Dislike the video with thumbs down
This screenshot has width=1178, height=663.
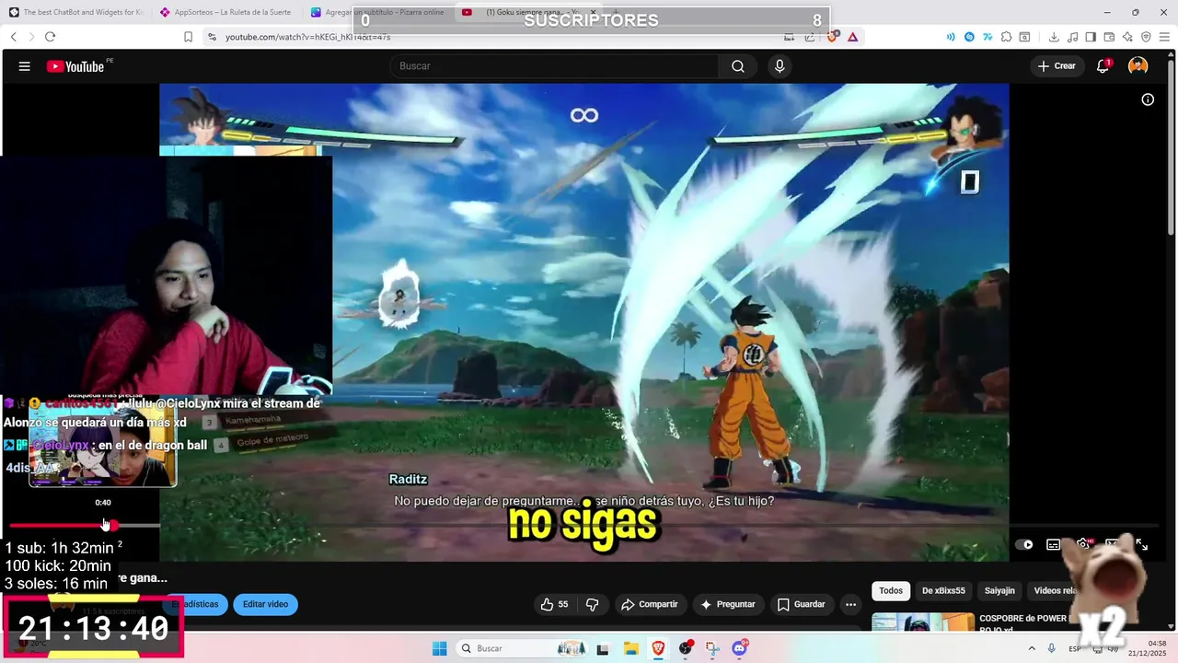(x=593, y=604)
